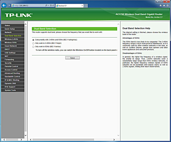This screenshot has width=171, height=142.
Task: Open Wireless 2.4GHz menu item
Action: click(13, 39)
